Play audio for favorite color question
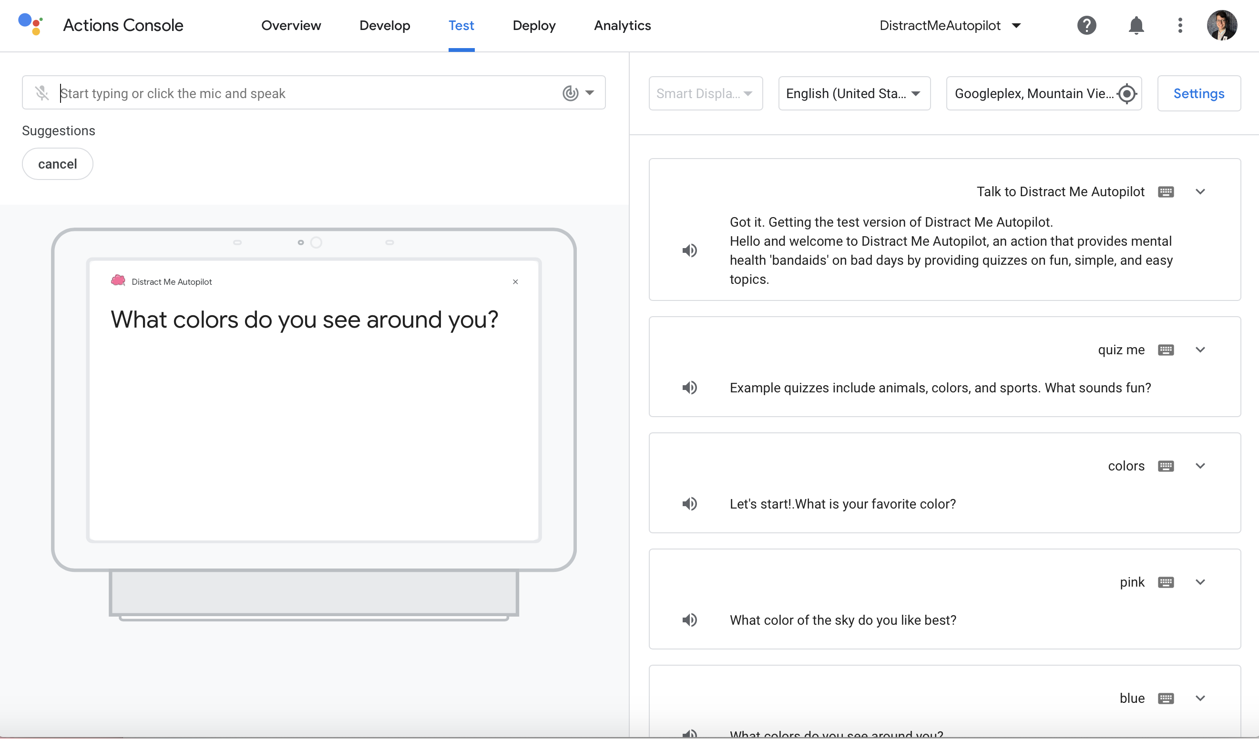1259x739 pixels. pos(689,504)
